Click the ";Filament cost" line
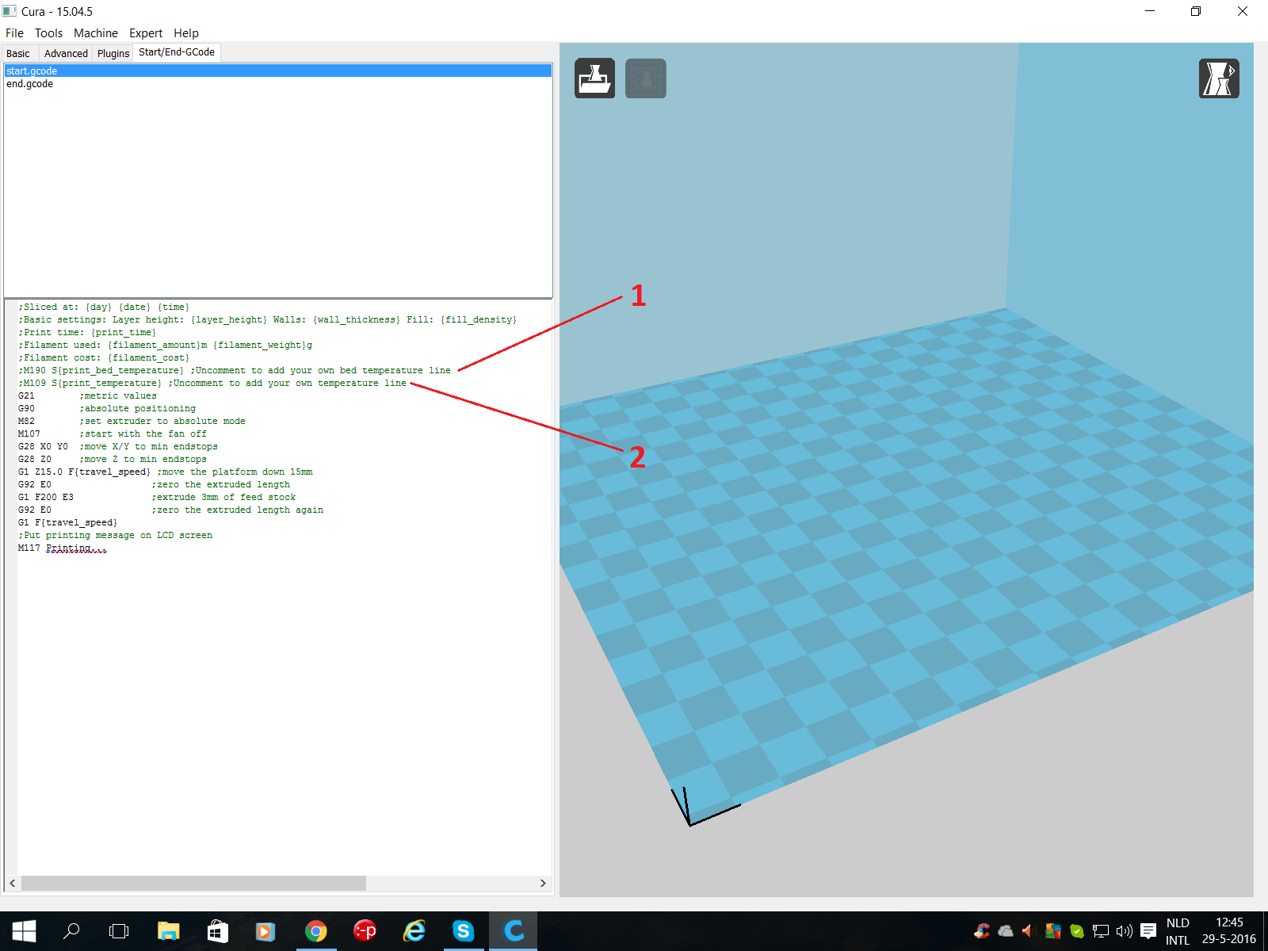 coord(104,357)
